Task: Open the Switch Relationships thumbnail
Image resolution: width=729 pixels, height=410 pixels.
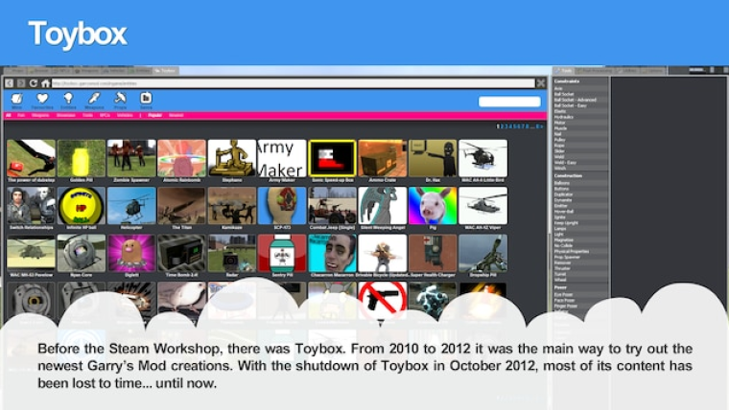Action: [31, 206]
